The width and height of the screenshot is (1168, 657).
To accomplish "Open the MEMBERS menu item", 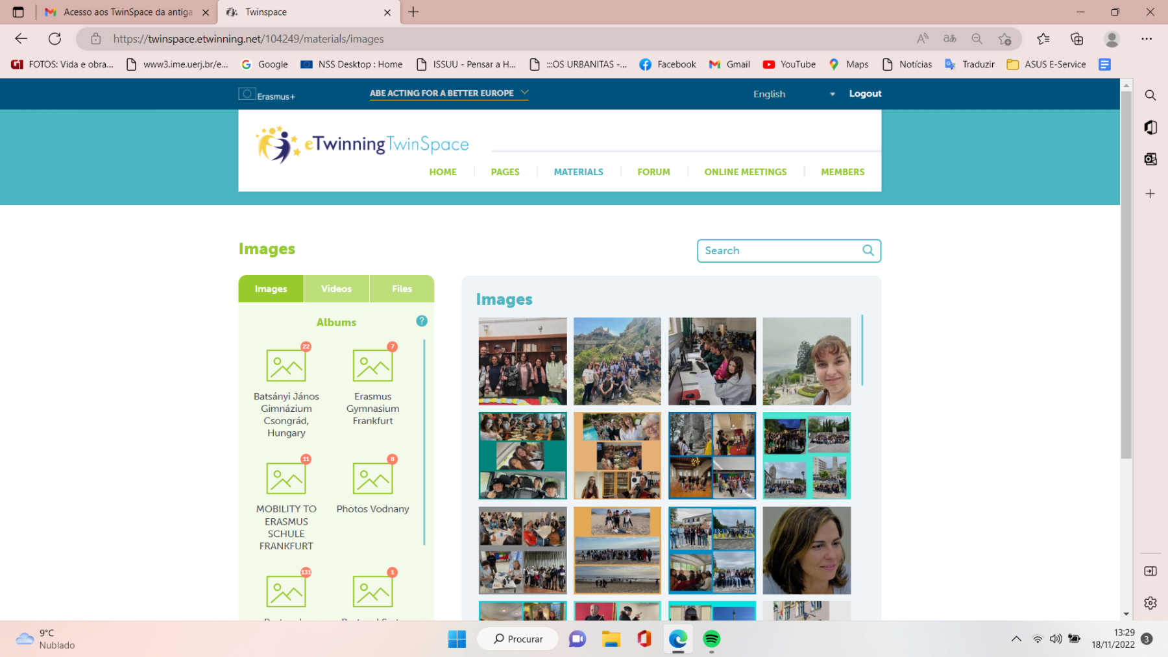I will [x=842, y=172].
